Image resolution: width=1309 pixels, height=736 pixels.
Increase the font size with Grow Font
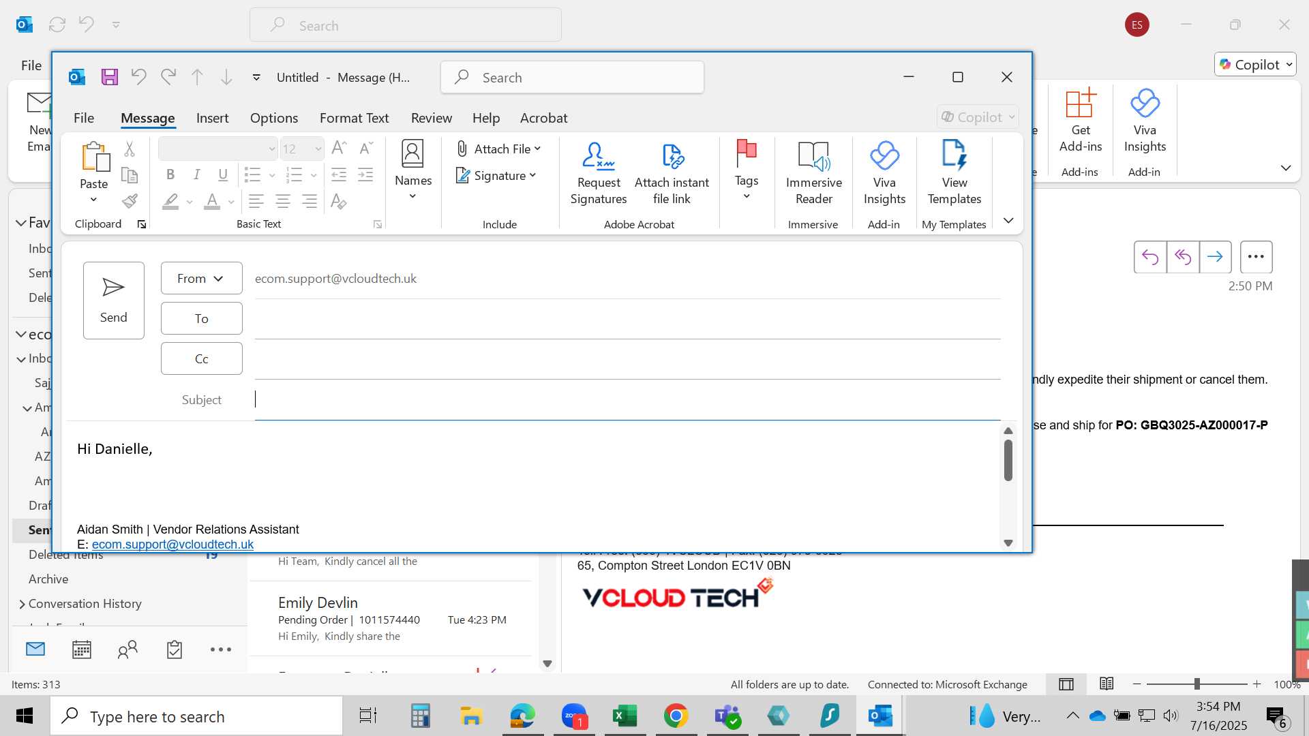tap(339, 148)
